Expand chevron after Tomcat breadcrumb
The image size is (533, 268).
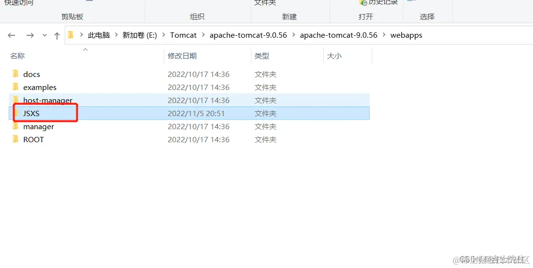click(x=203, y=35)
